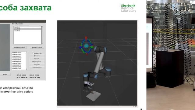Click green right arrow of interactive marker
Viewport: 195px width, 110px height.
coord(92,47)
